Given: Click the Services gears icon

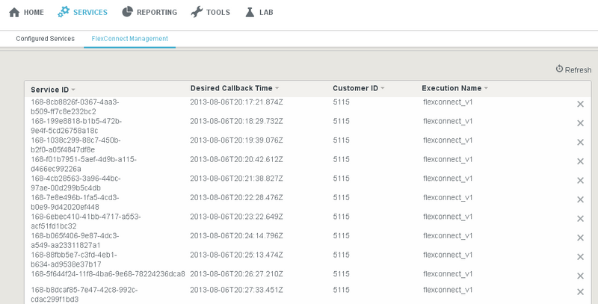Looking at the screenshot, I should [x=64, y=12].
